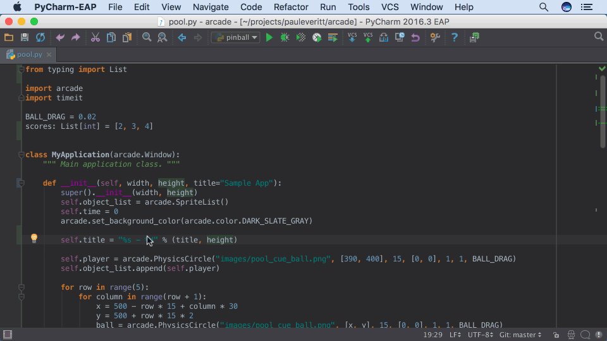Close the pool.py tab

[49, 54]
